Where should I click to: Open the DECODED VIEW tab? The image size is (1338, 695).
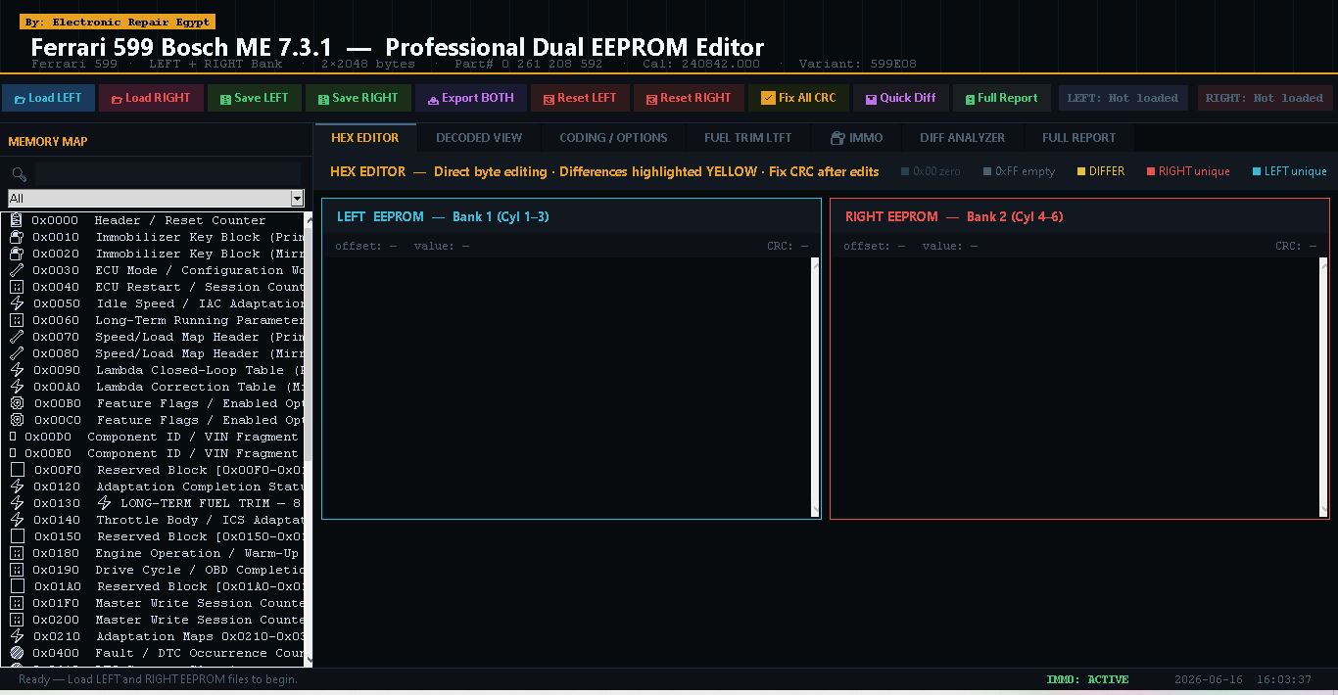pos(479,138)
